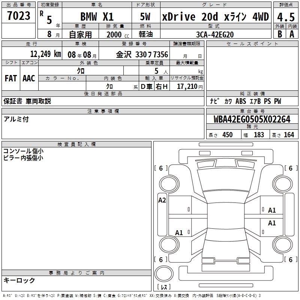
Task: Click the width value 183
Action: pyautogui.click(x=259, y=135)
